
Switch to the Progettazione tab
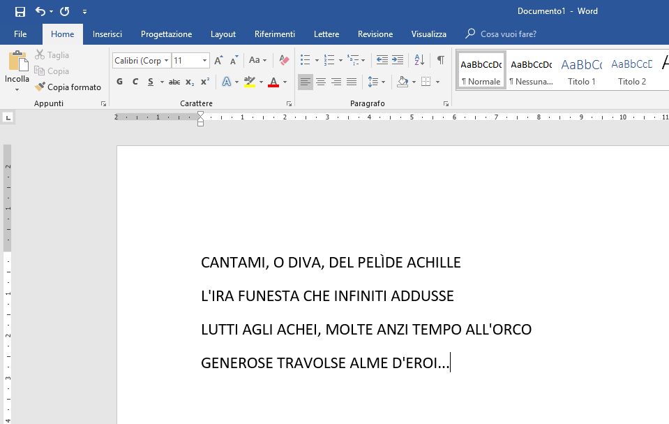pos(167,34)
